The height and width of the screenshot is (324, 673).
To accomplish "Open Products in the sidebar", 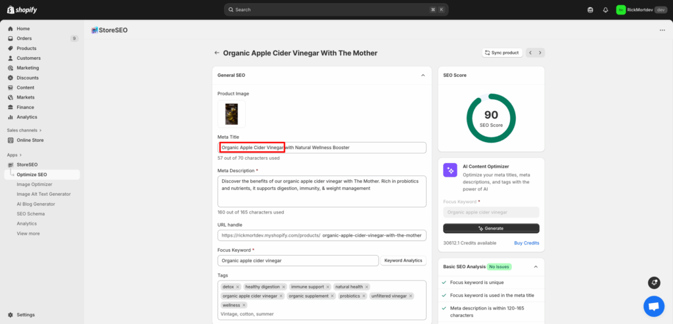I will click(x=26, y=48).
